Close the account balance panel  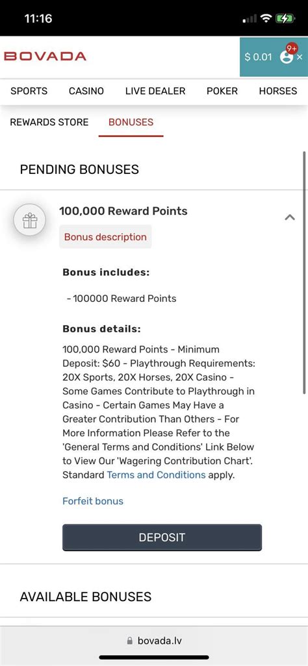point(300,57)
